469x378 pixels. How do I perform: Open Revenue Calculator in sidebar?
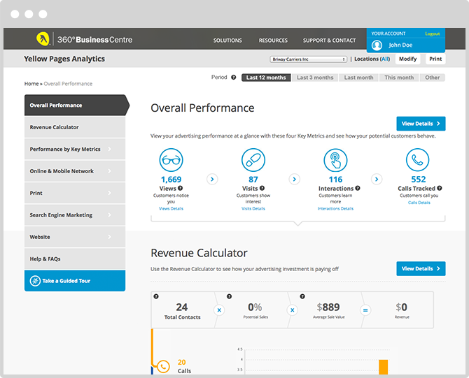(75, 127)
